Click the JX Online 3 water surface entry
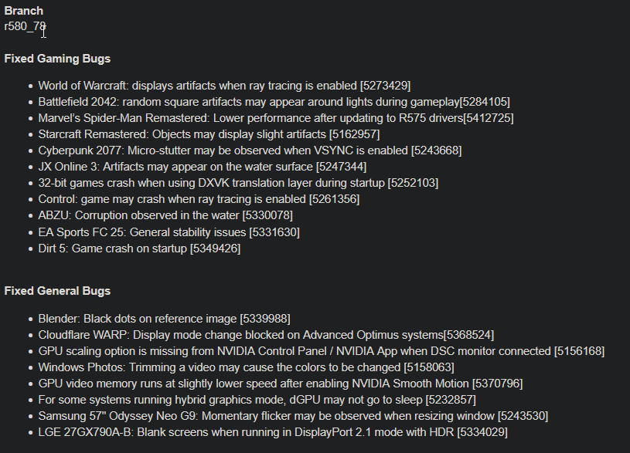Screen dimensions: 630x453 [x=202, y=167]
